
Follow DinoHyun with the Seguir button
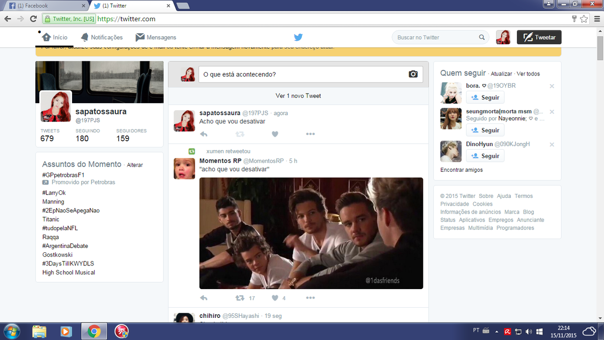[x=485, y=156]
